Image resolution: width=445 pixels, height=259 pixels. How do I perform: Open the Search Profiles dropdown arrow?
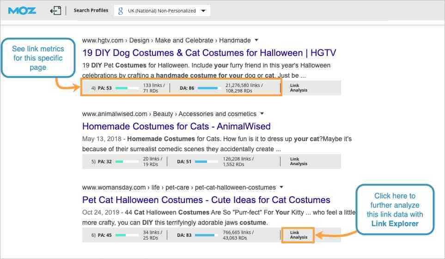203,11
